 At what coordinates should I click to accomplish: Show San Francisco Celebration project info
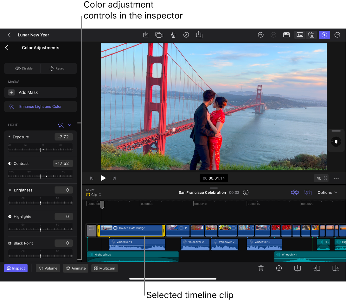click(246, 192)
